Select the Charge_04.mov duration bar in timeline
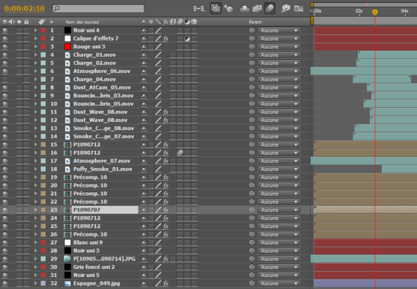 (382, 79)
